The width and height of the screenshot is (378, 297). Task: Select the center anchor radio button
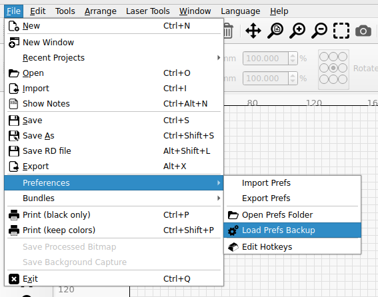[x=333, y=68]
